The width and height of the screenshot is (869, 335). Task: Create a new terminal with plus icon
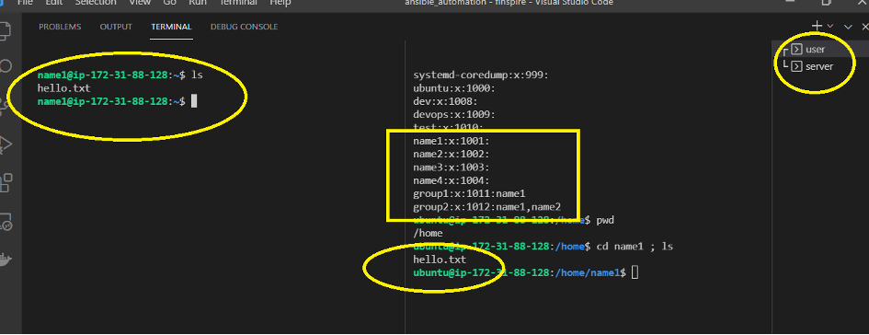tap(817, 26)
